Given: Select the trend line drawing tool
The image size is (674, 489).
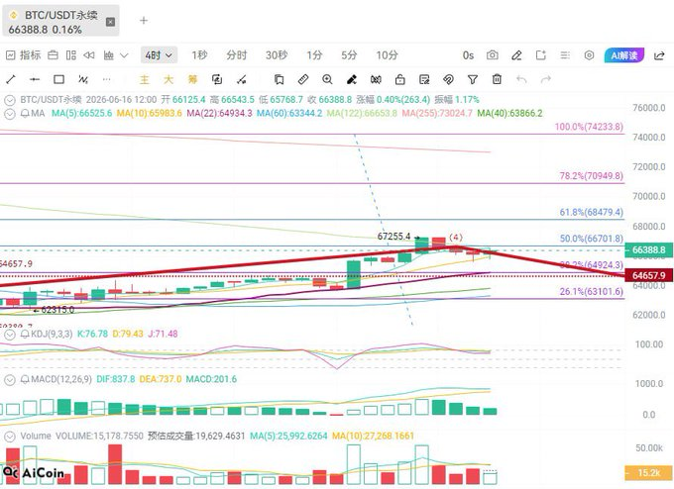Looking at the screenshot, I should pyautogui.click(x=11, y=79).
